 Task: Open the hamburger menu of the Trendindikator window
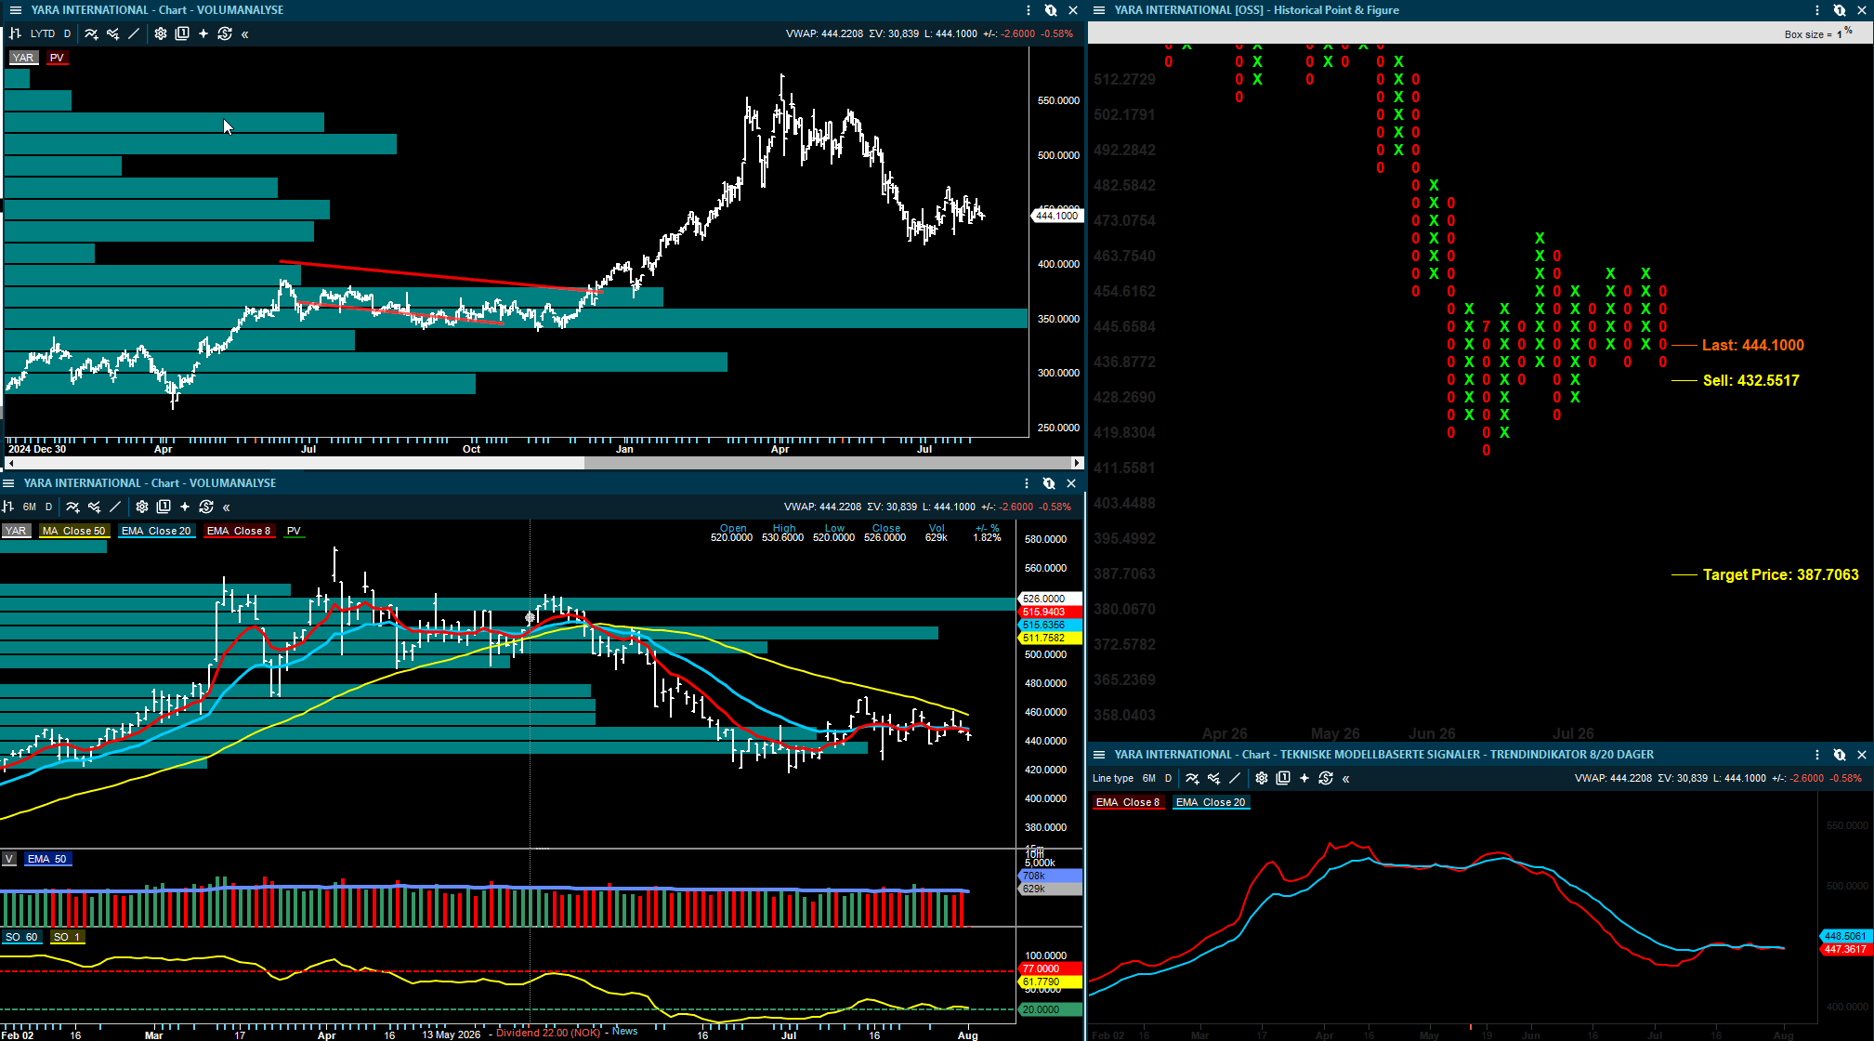1099,755
